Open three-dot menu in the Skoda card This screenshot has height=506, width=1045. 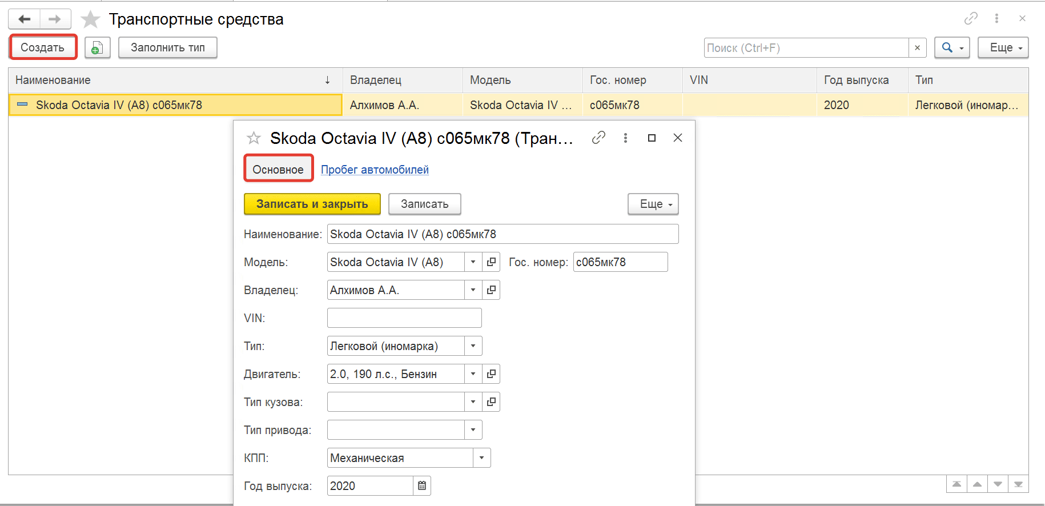coord(625,138)
